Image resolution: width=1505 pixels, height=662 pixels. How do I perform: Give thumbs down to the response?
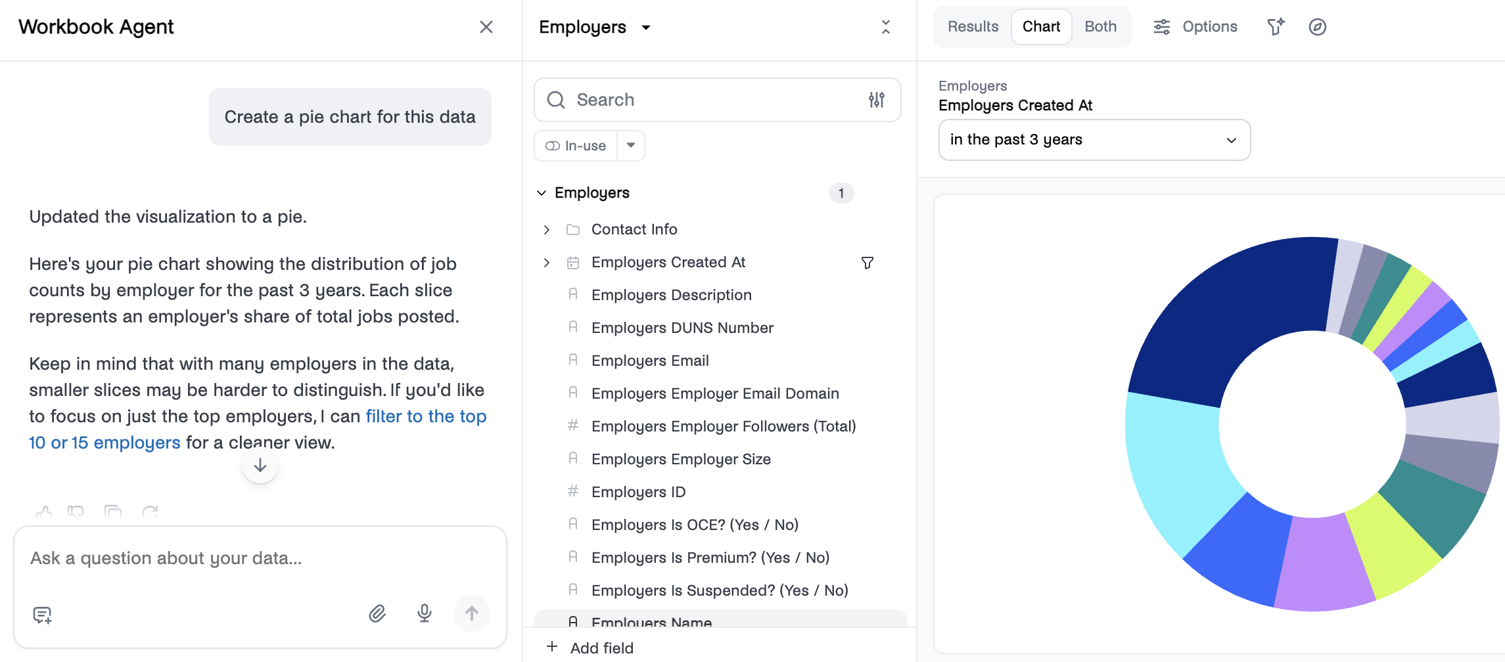(x=76, y=512)
